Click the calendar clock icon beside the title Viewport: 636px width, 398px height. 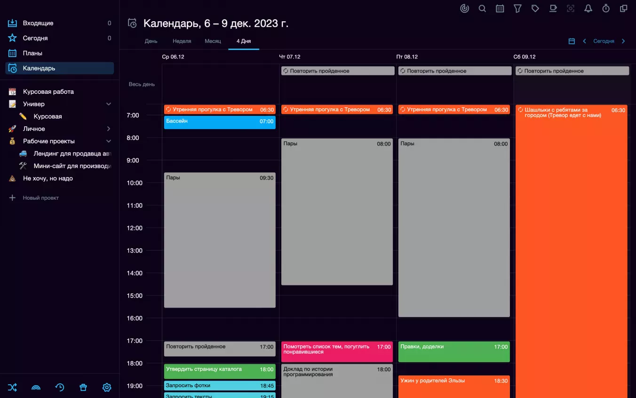click(x=133, y=23)
